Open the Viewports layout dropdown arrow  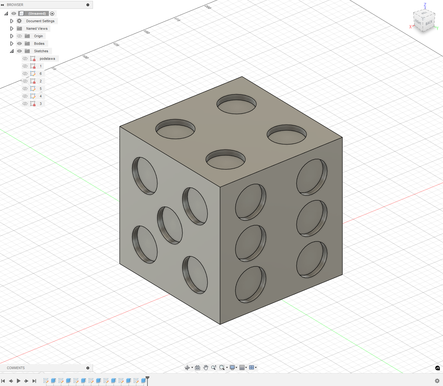(256, 368)
